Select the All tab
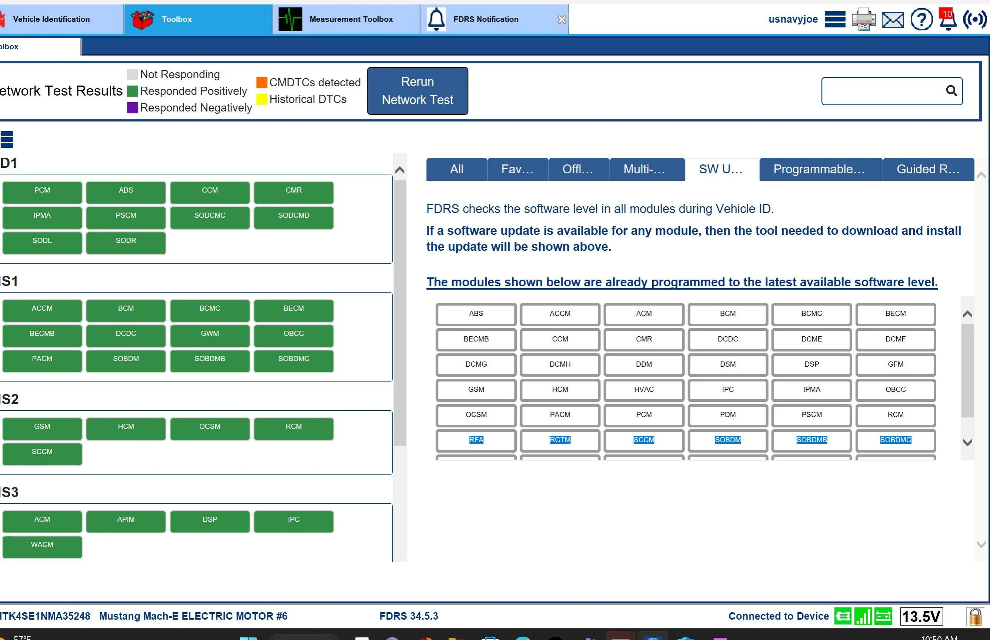This screenshot has width=990, height=640. point(456,169)
